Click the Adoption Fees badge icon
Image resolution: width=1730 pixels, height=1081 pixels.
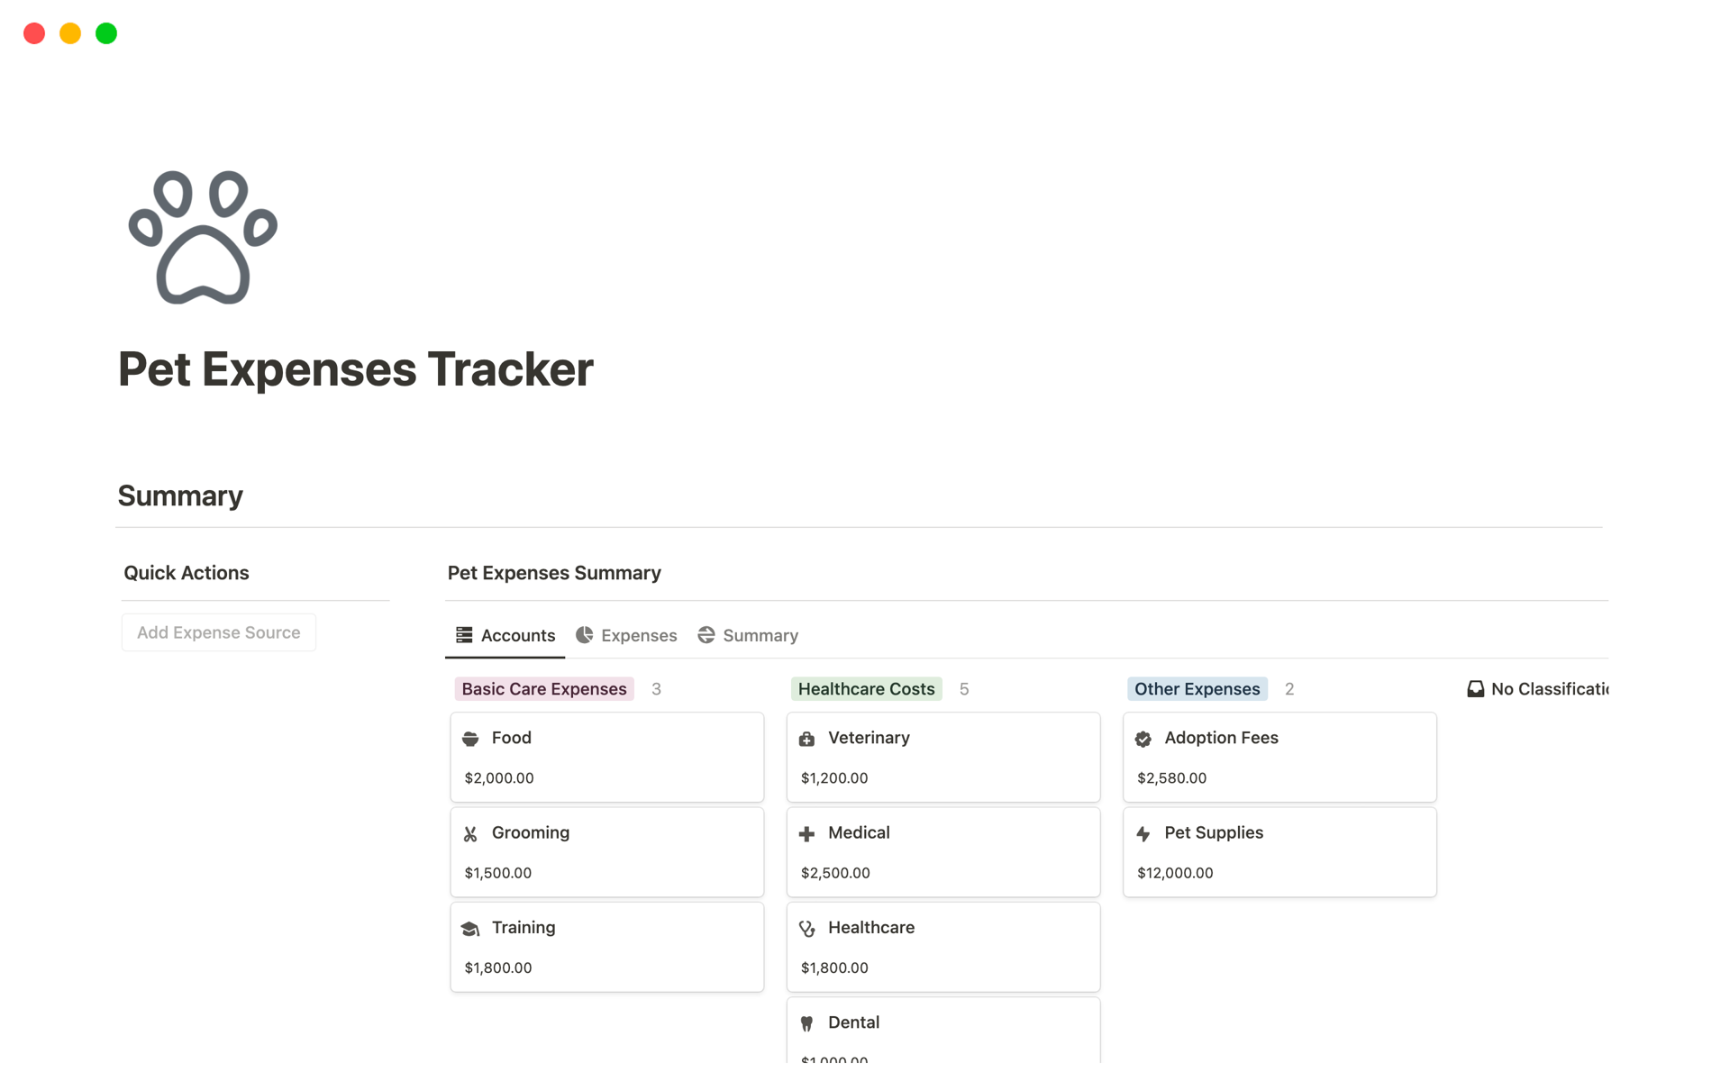coord(1143,739)
